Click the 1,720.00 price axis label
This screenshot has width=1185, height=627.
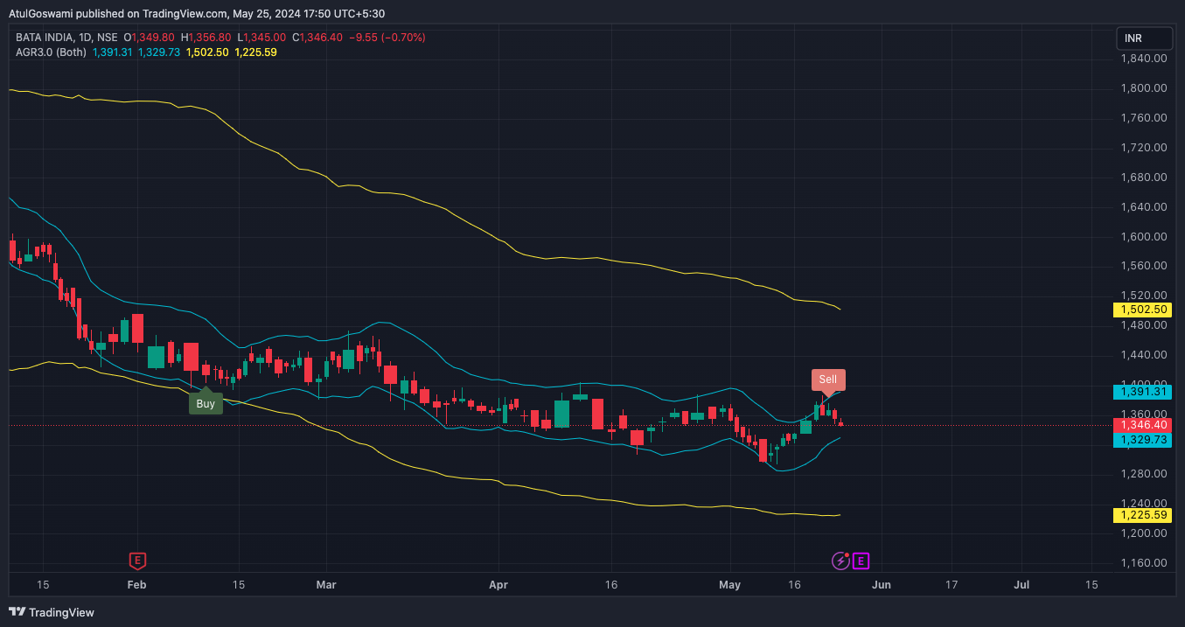point(1144,148)
